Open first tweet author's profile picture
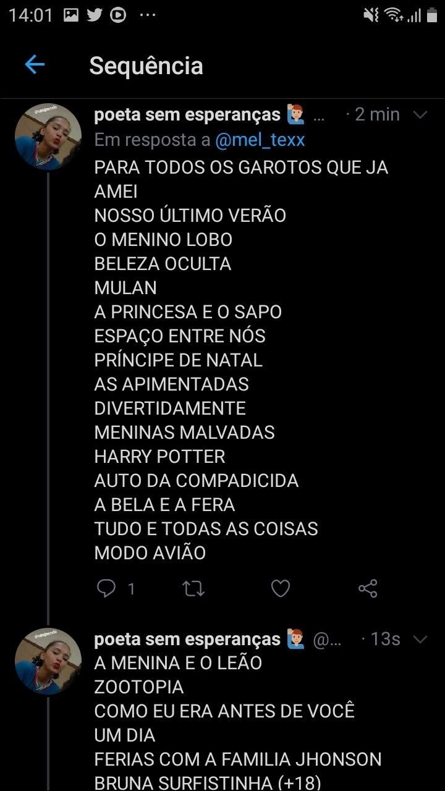Viewport: 445px width, 791px height. coord(48,137)
